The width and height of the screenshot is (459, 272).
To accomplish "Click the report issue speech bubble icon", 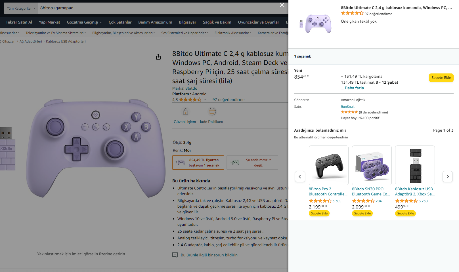I will pos(175,255).
